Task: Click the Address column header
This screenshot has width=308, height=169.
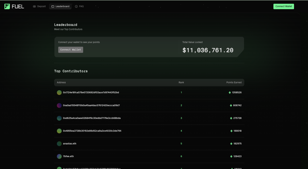Action: tap(61, 83)
